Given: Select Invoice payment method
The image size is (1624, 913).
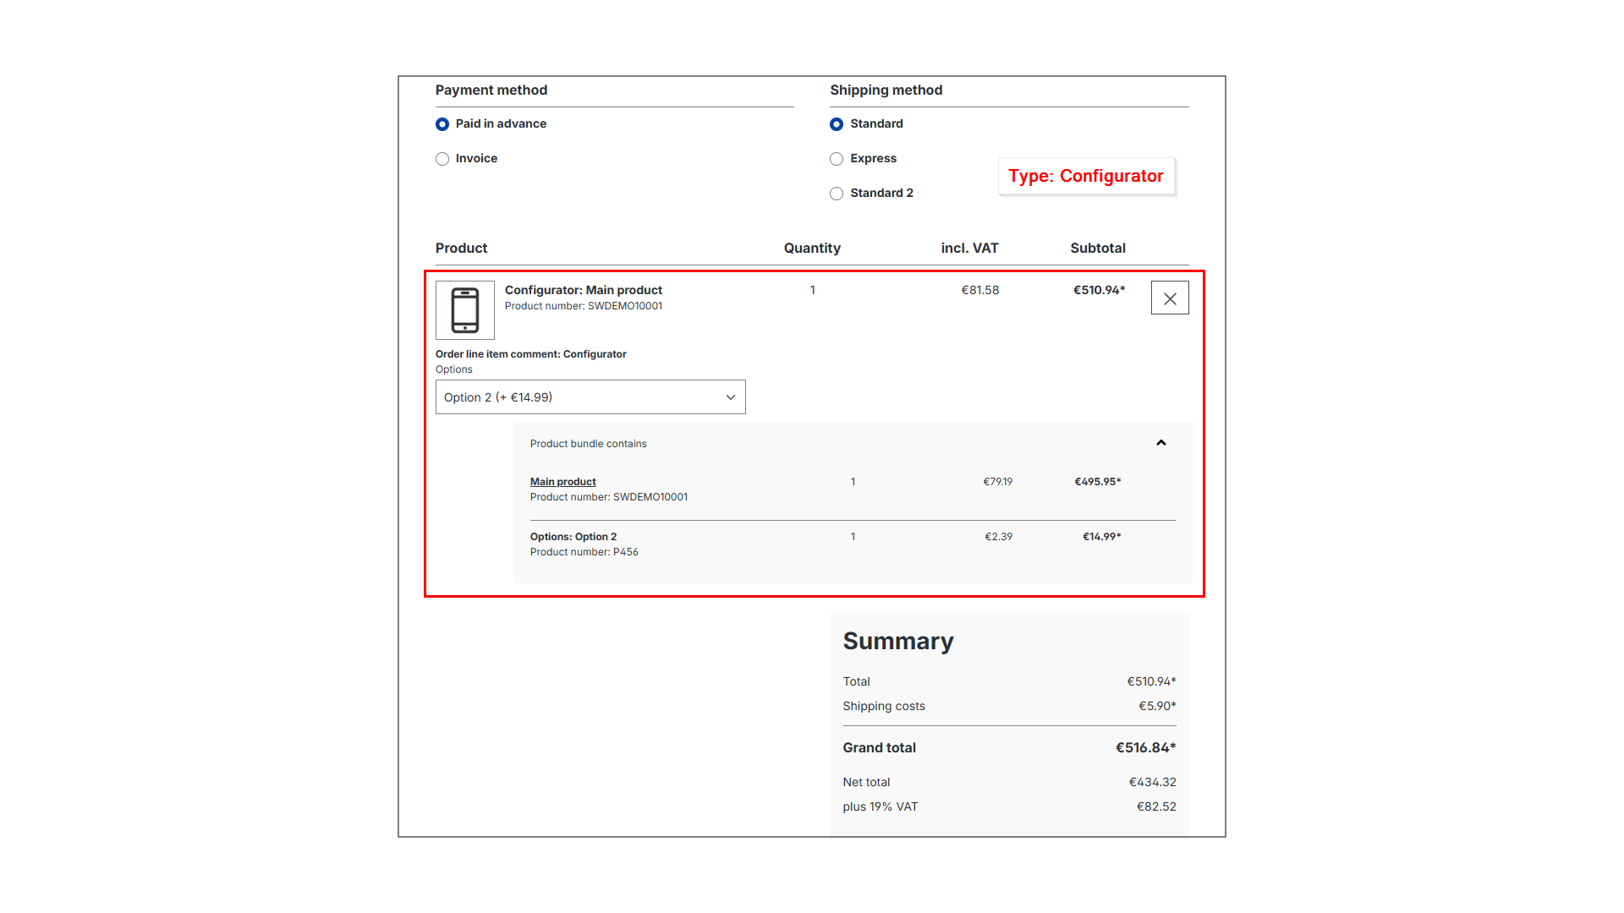Looking at the screenshot, I should click(x=442, y=159).
